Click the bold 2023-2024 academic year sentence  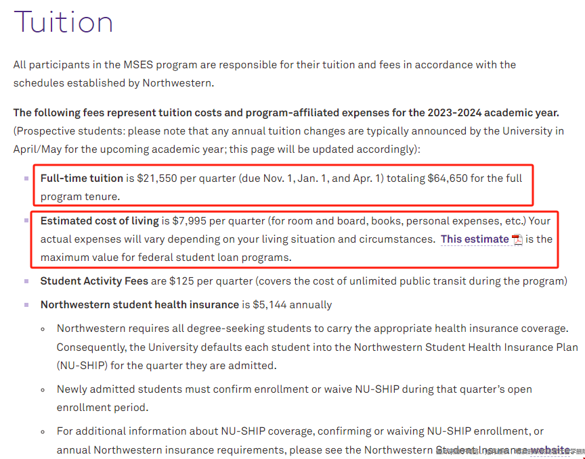pyautogui.click(x=286, y=113)
